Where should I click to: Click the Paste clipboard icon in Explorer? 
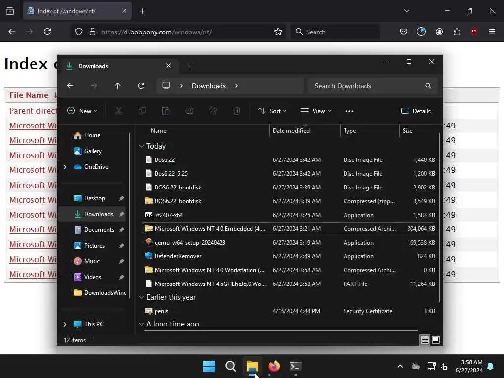[165, 111]
